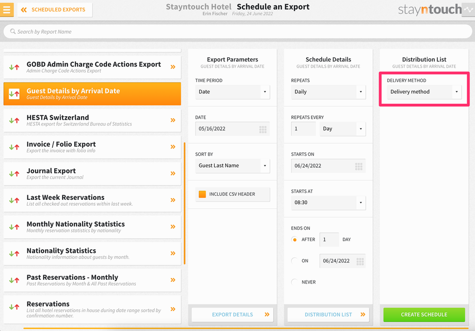475x331 pixels.
Task: Open the Time Period dropdown
Action: (232, 92)
